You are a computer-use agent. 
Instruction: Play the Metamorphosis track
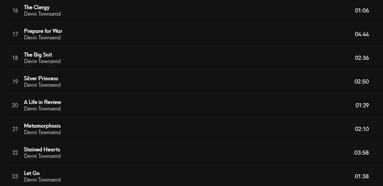click(42, 126)
